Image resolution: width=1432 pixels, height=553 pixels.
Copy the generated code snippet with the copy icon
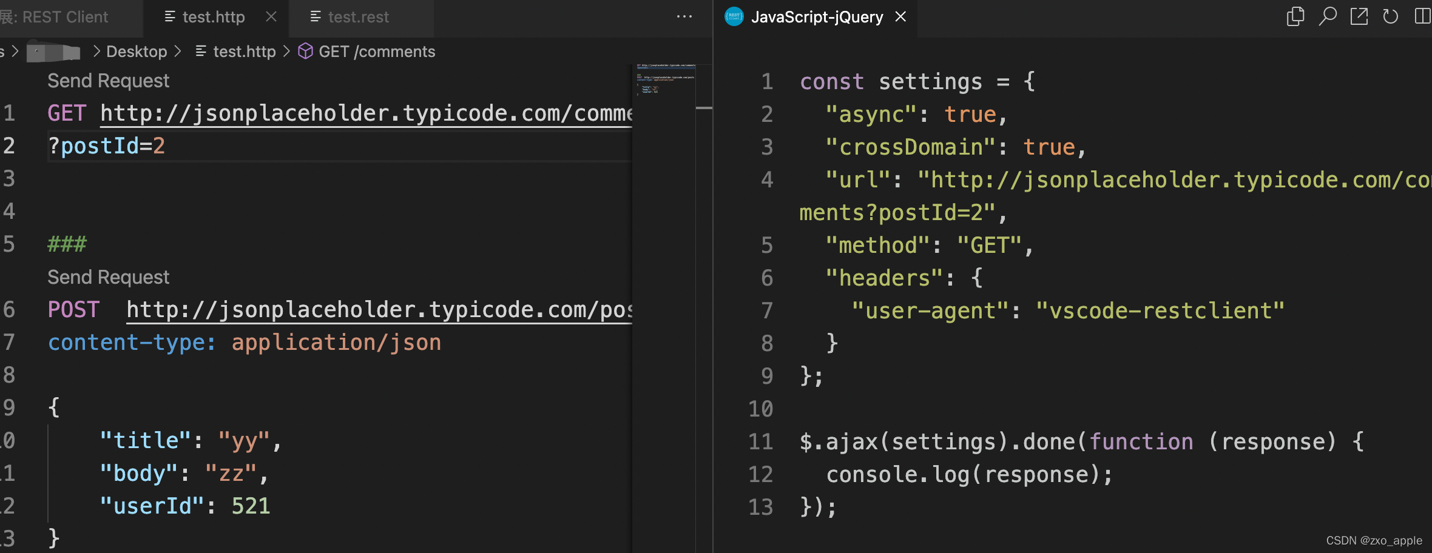pyautogui.click(x=1295, y=16)
